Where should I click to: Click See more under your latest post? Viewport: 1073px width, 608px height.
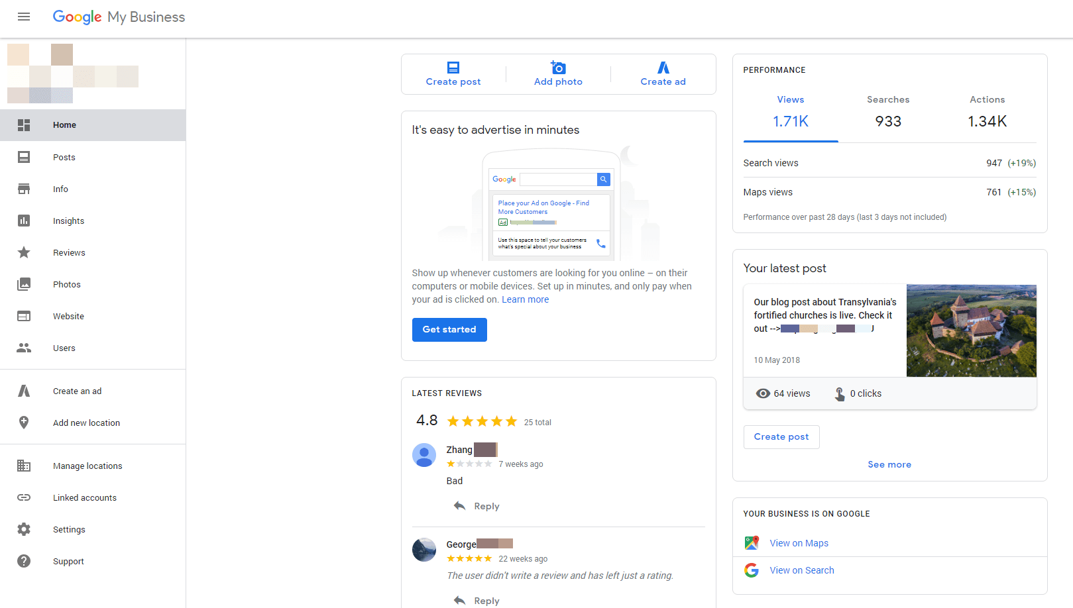[889, 464]
